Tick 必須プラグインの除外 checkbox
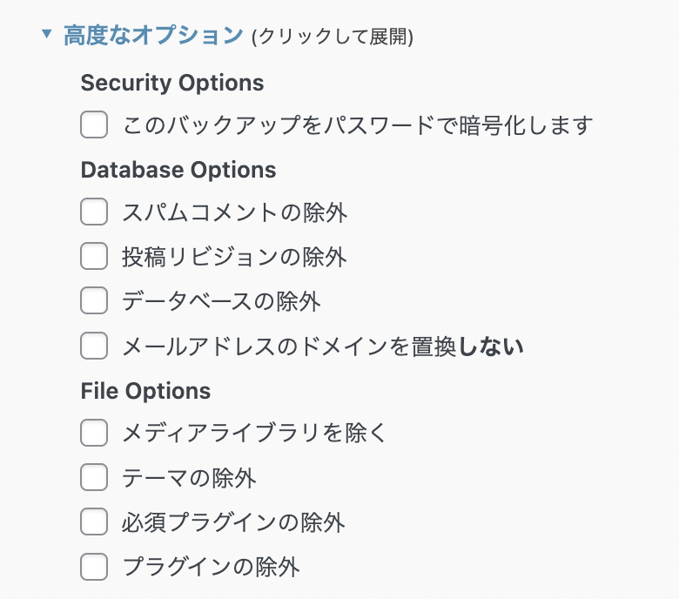This screenshot has height=599, width=679. click(94, 522)
